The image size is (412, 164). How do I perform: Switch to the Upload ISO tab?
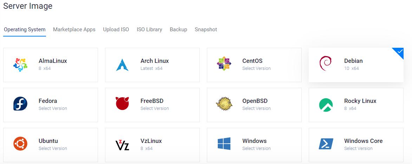pos(116,29)
